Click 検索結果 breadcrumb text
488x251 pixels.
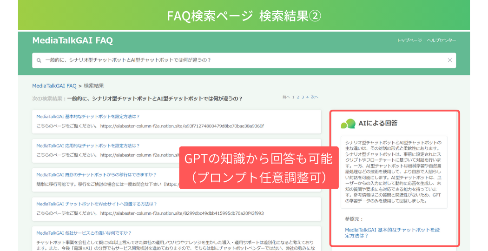pyautogui.click(x=94, y=86)
